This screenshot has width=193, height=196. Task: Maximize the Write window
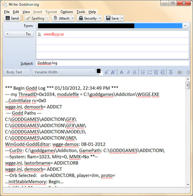(x=173, y=3)
